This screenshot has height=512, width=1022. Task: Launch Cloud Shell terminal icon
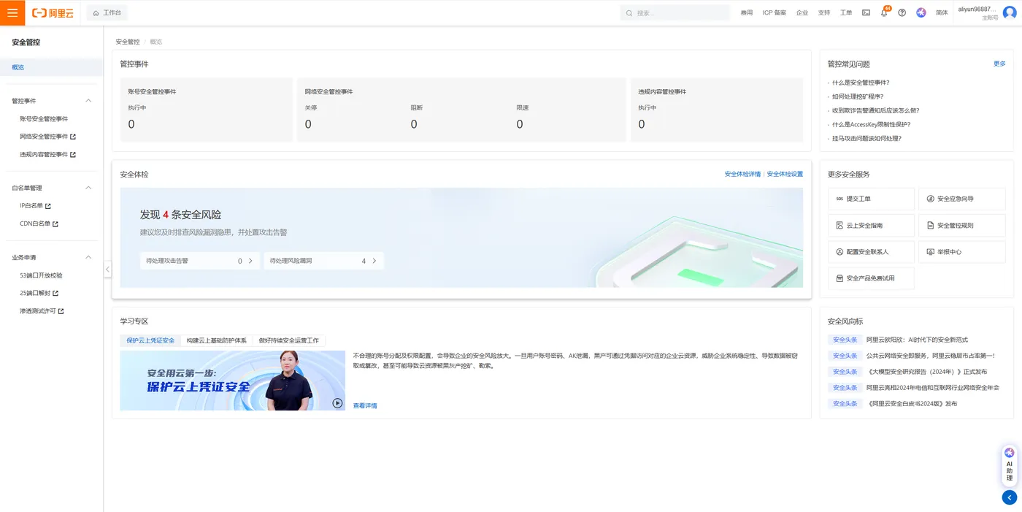pyautogui.click(x=866, y=13)
